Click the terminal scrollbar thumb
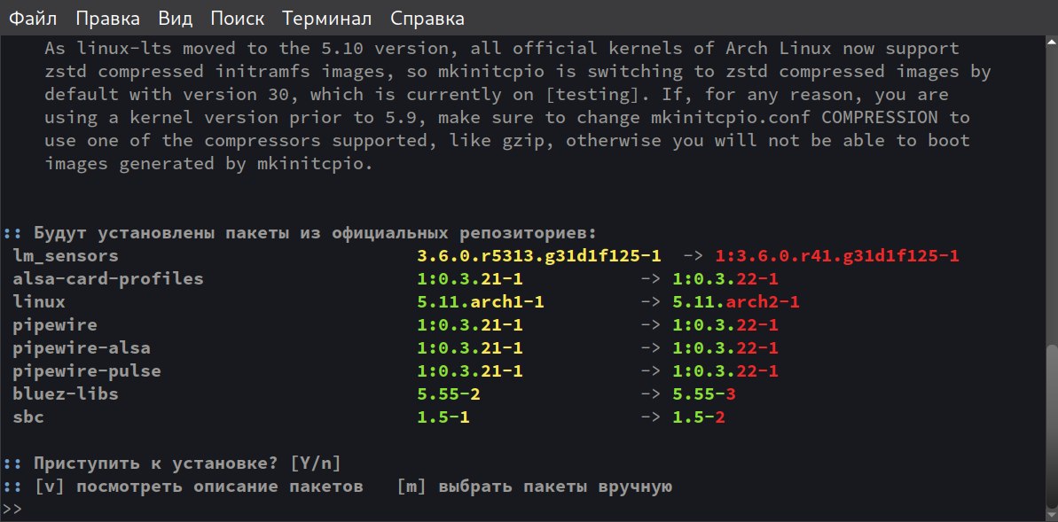1058x522 pixels. [x=1052, y=424]
